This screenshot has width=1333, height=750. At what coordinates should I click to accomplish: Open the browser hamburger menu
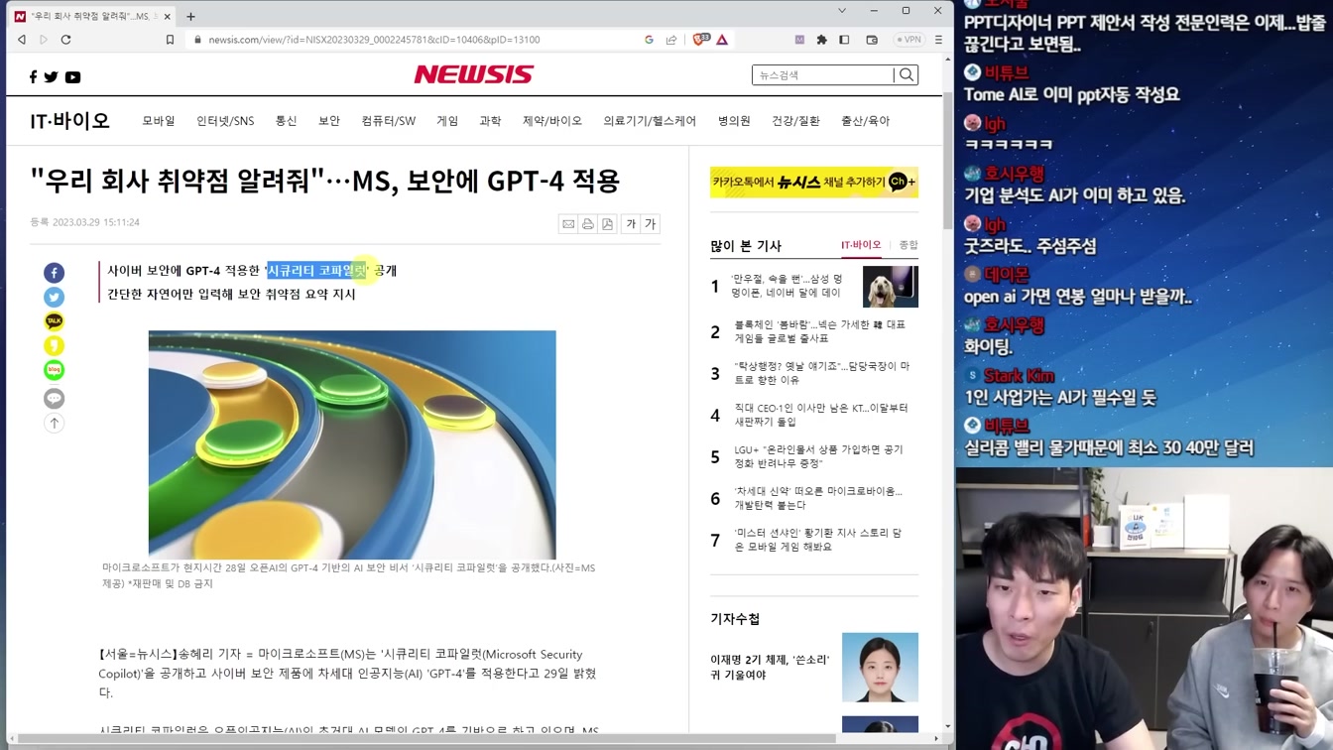[x=938, y=40]
